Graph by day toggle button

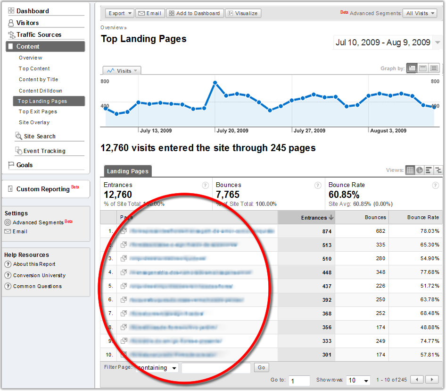(412, 68)
